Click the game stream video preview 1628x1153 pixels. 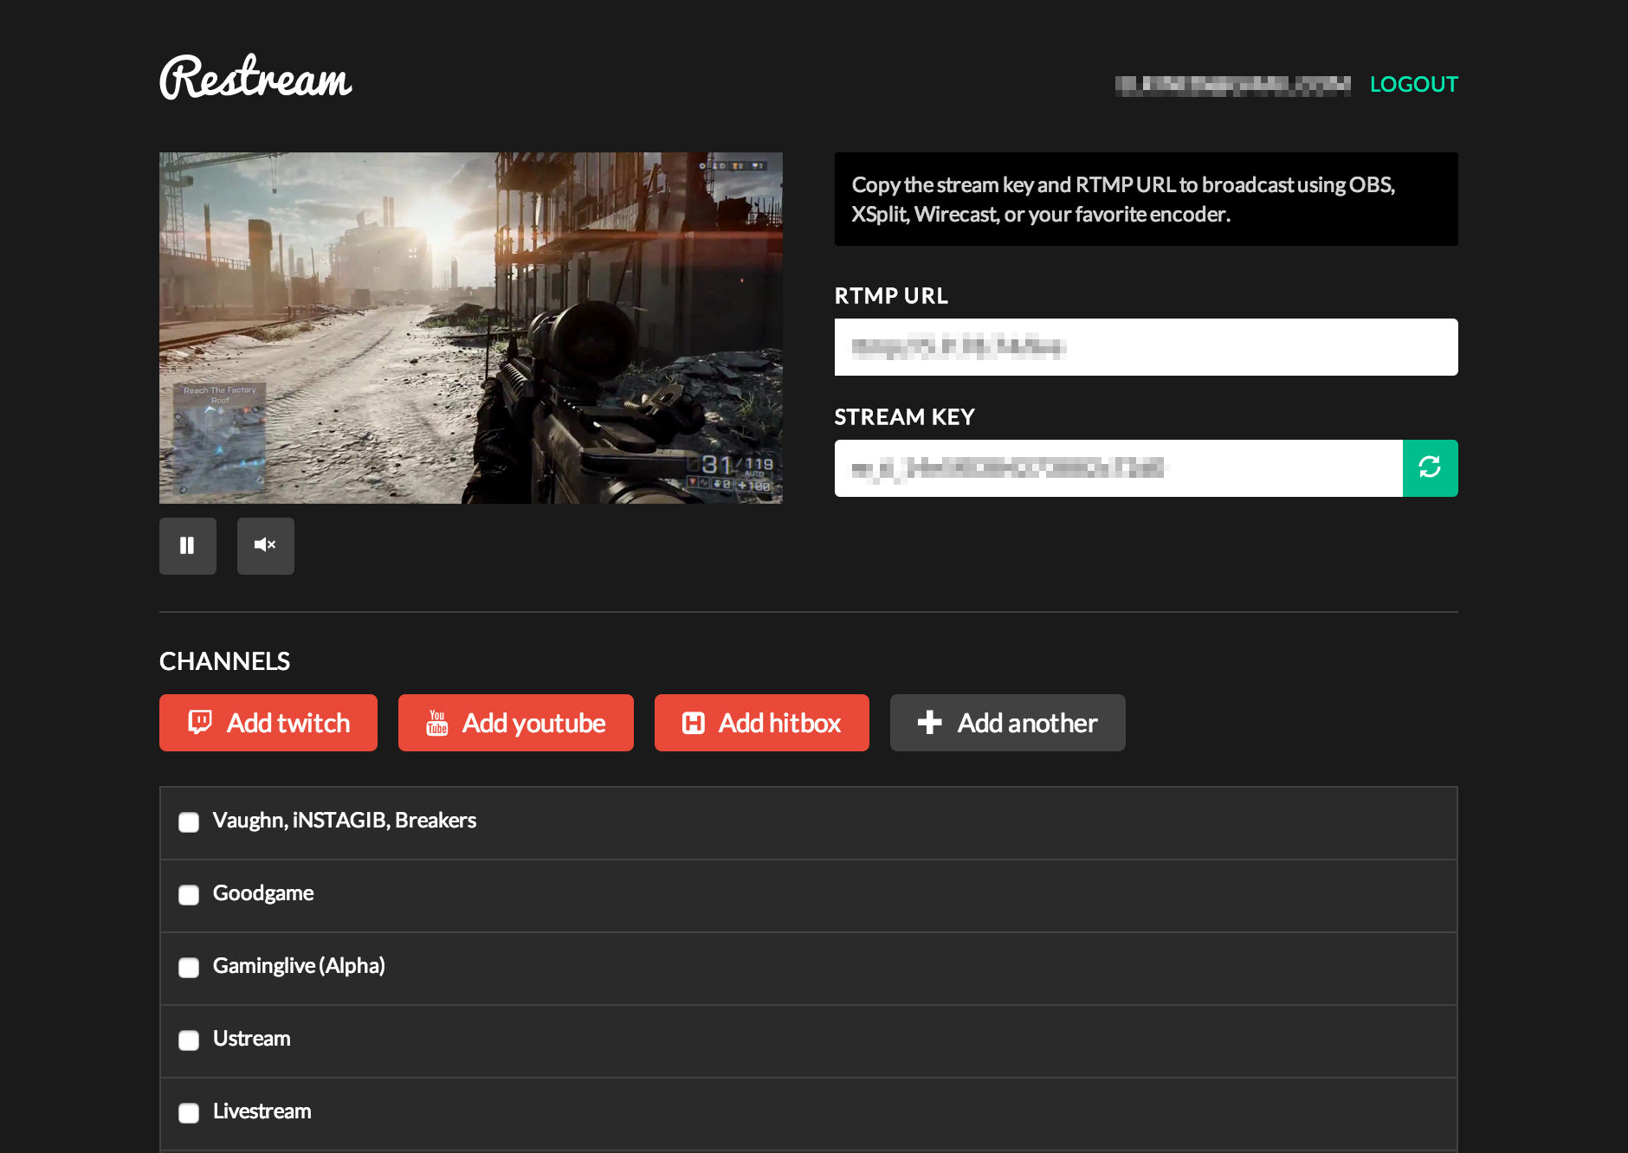[x=470, y=327]
